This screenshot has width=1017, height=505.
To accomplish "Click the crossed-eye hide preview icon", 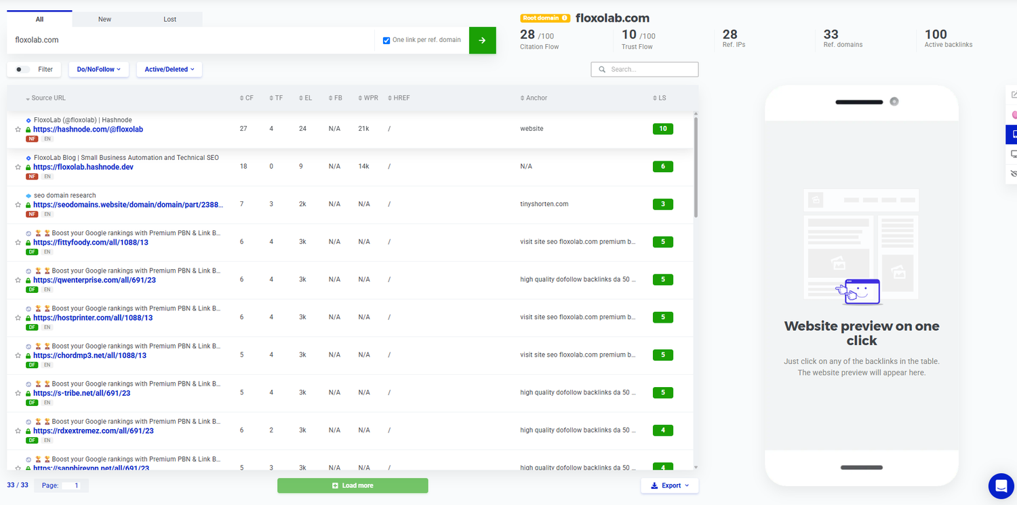I will point(1013,174).
